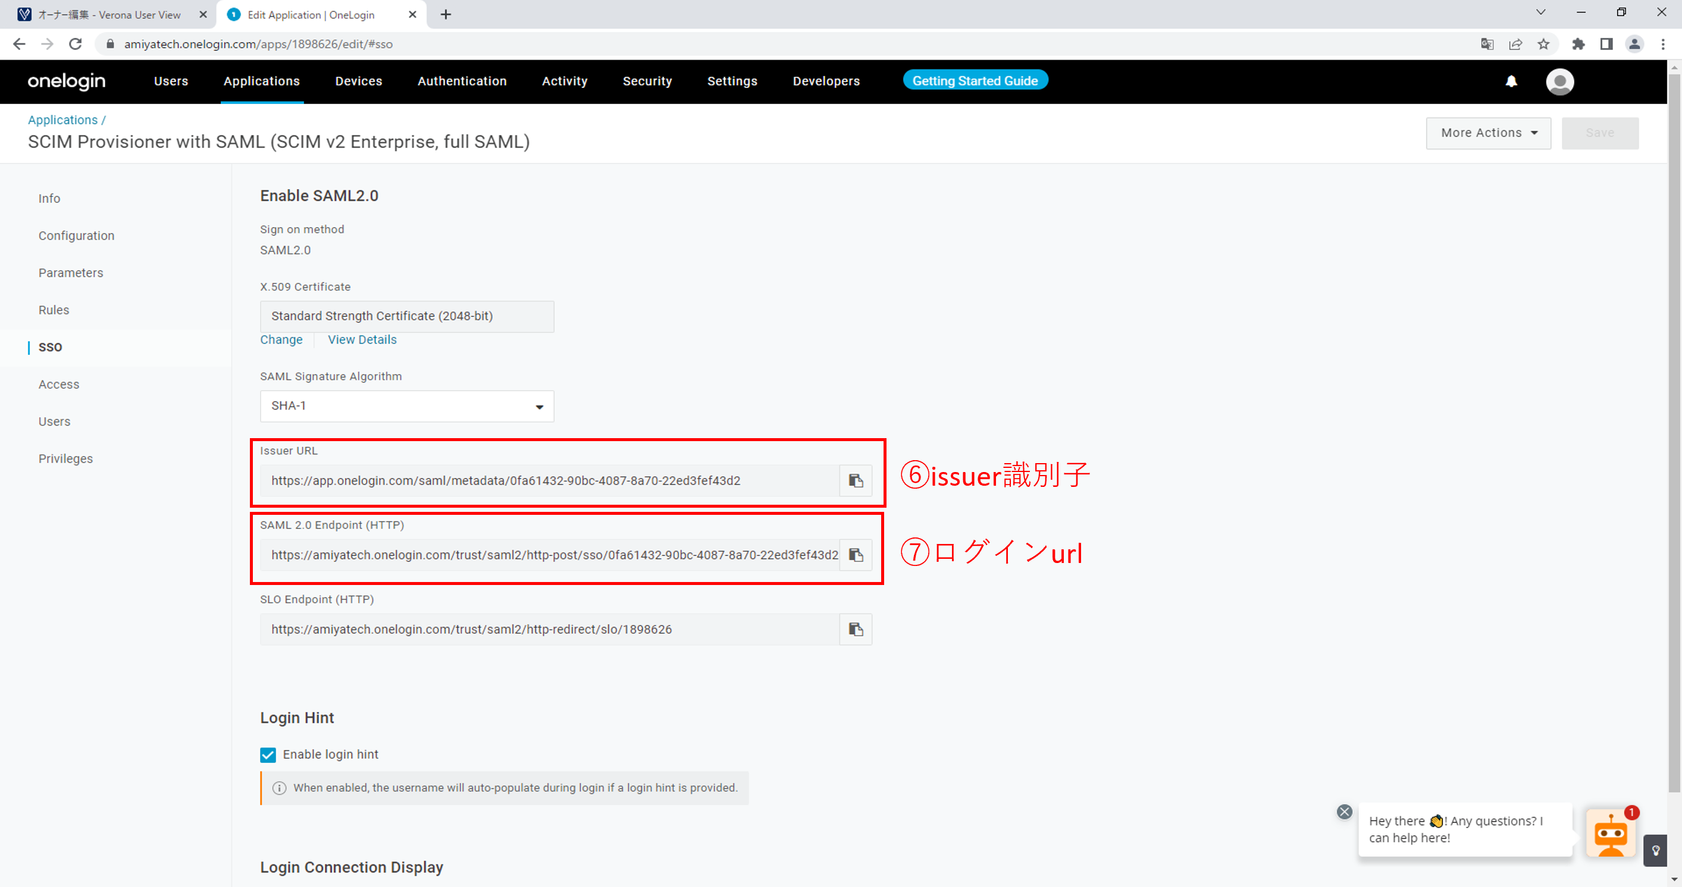The width and height of the screenshot is (1682, 887).
Task: Click the SLO Endpoint field
Action: [x=549, y=630]
